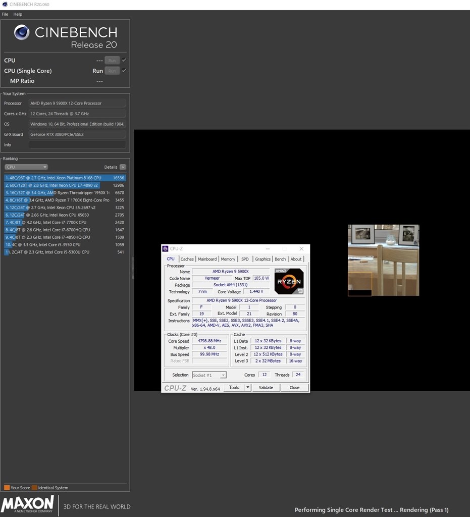Expand the Socket #1 selection dropdown

209,375
